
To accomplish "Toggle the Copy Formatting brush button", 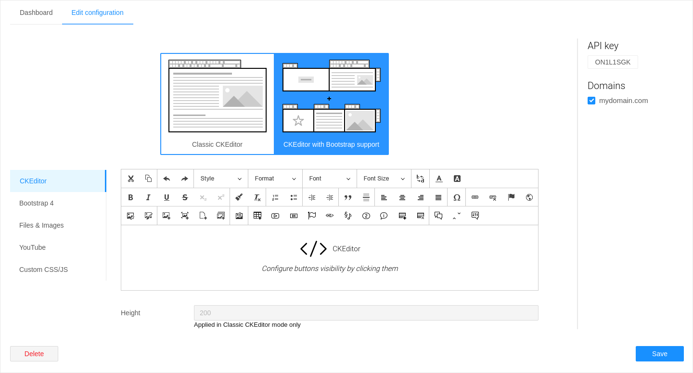I will 239,197.
